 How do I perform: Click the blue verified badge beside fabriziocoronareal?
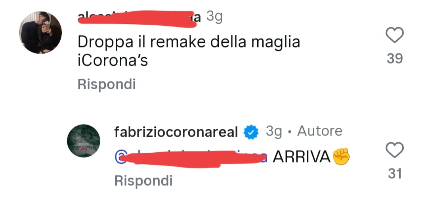click(x=250, y=133)
